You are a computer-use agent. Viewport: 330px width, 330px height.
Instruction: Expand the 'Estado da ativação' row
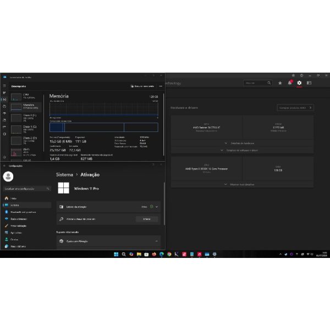pos(157,207)
